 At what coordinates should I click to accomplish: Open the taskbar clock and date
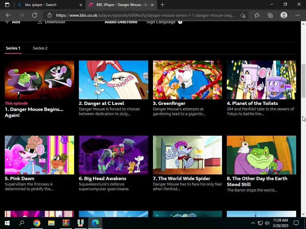(280, 223)
